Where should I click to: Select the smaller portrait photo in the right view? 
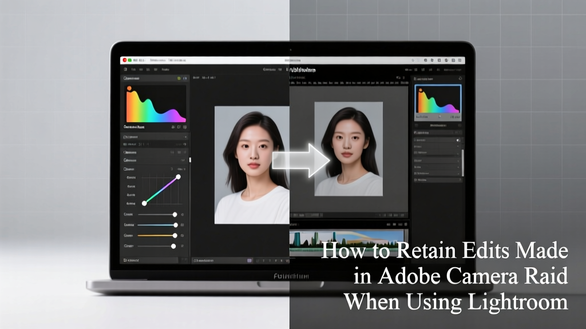(x=349, y=149)
